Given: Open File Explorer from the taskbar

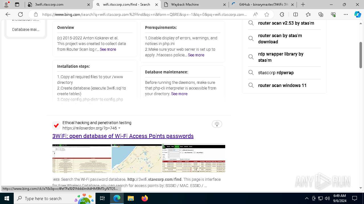Looking at the screenshot, I should [x=131, y=198].
